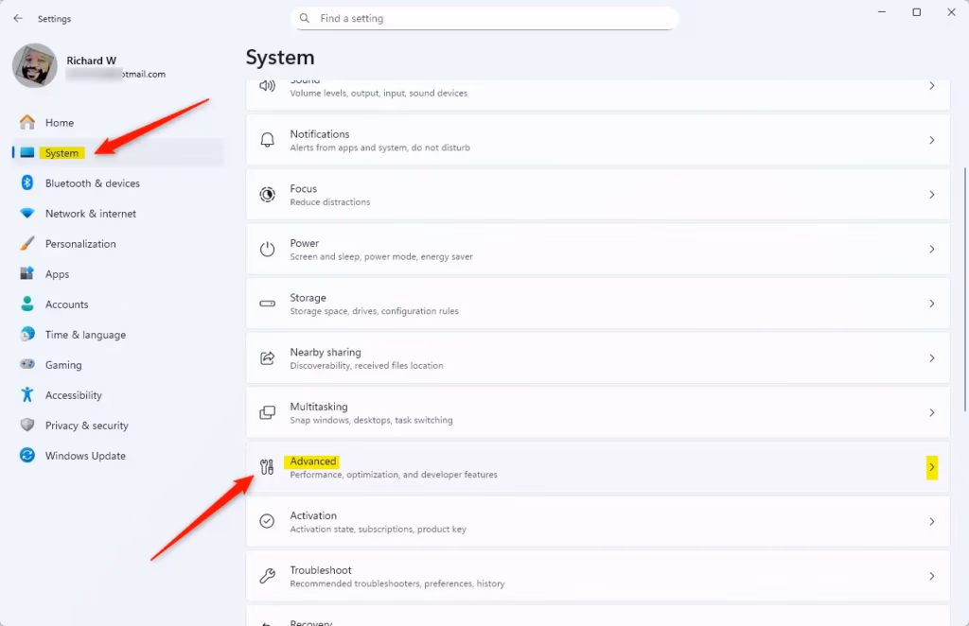Screen dimensions: 969x626
Task: Click the Bluetooth icon in sidebar
Action: click(x=27, y=183)
